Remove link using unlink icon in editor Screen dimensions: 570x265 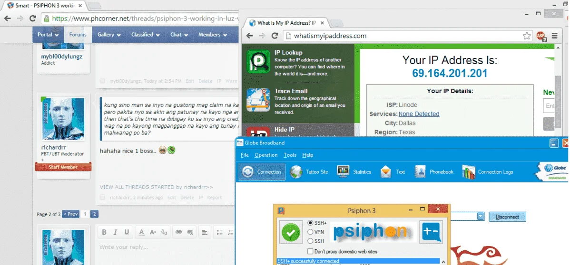pyautogui.click(x=190, y=232)
